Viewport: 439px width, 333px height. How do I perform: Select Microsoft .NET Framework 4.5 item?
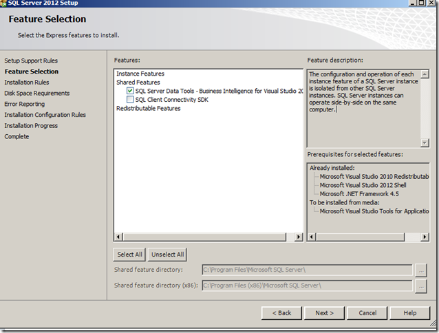[x=359, y=194]
